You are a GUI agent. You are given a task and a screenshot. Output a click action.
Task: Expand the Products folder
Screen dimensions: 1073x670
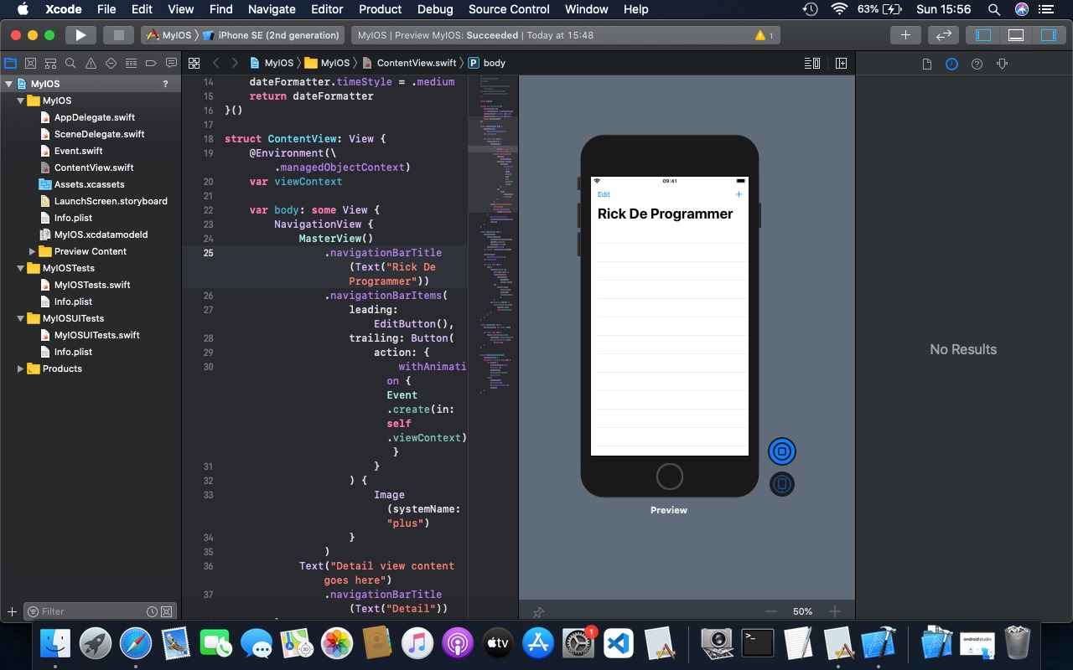(x=21, y=368)
